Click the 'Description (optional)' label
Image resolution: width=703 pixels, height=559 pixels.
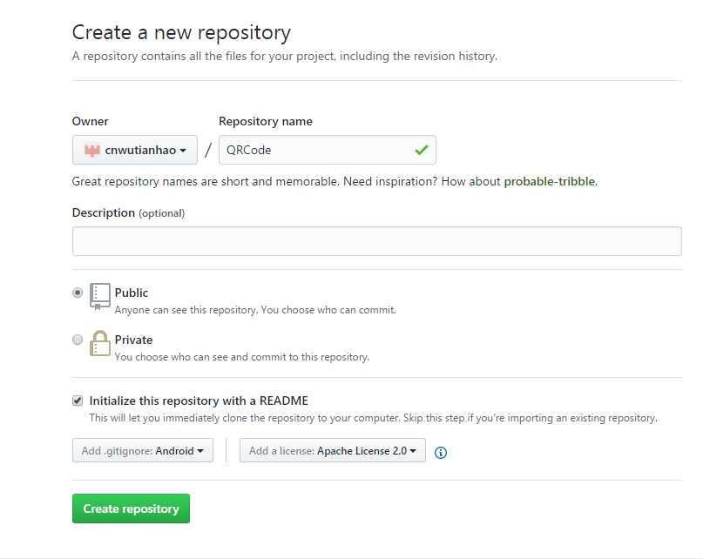[x=128, y=213]
